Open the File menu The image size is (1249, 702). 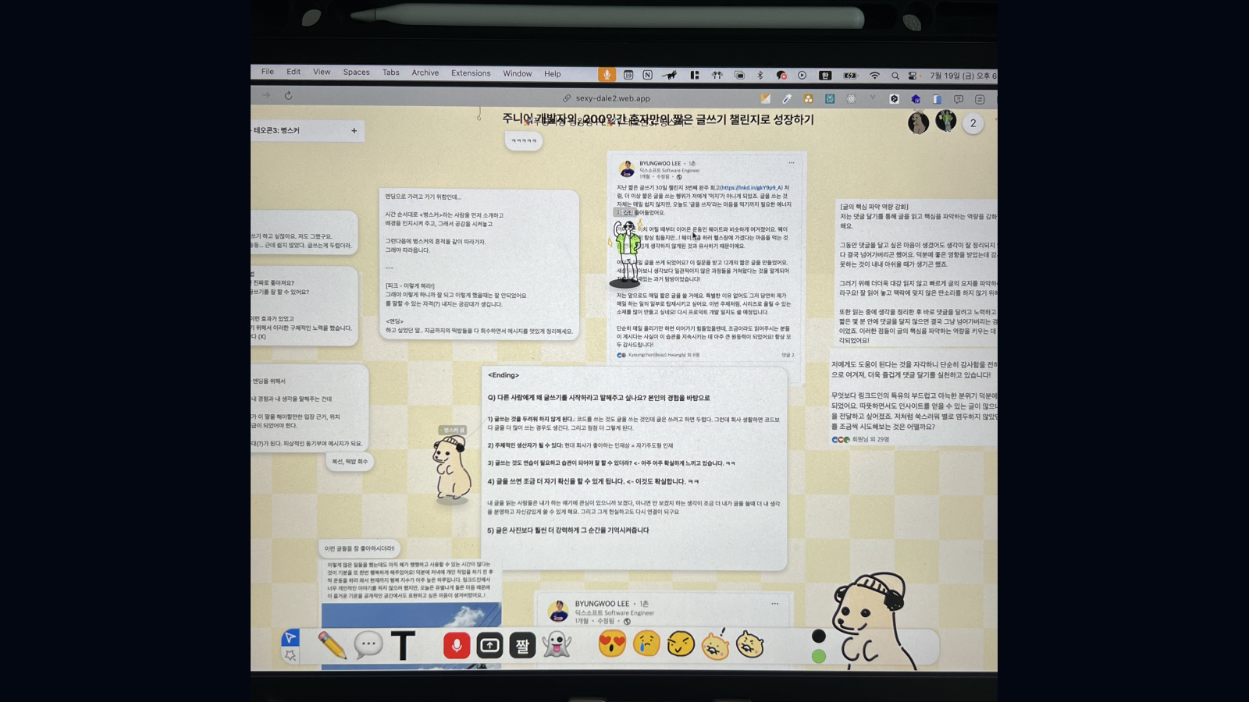pos(268,72)
